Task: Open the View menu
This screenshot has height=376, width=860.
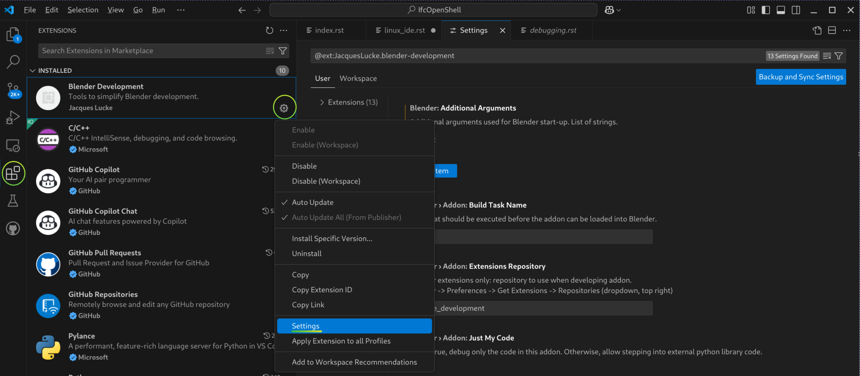Action: [x=116, y=10]
